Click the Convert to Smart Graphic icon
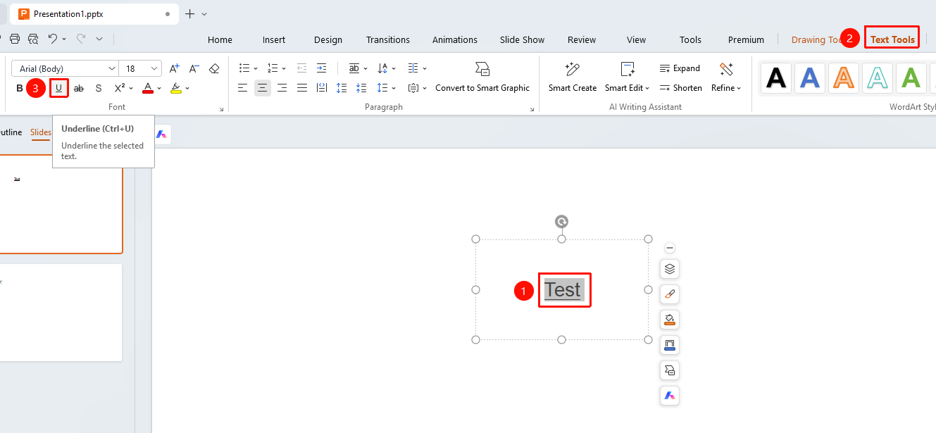Viewport: 936px width, 433px height. pyautogui.click(x=482, y=69)
